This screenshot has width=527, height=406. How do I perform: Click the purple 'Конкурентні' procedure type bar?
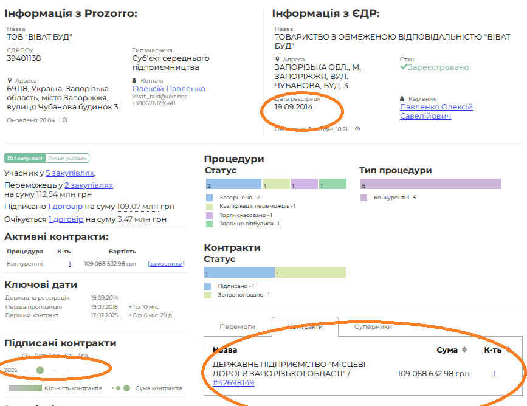(x=430, y=184)
